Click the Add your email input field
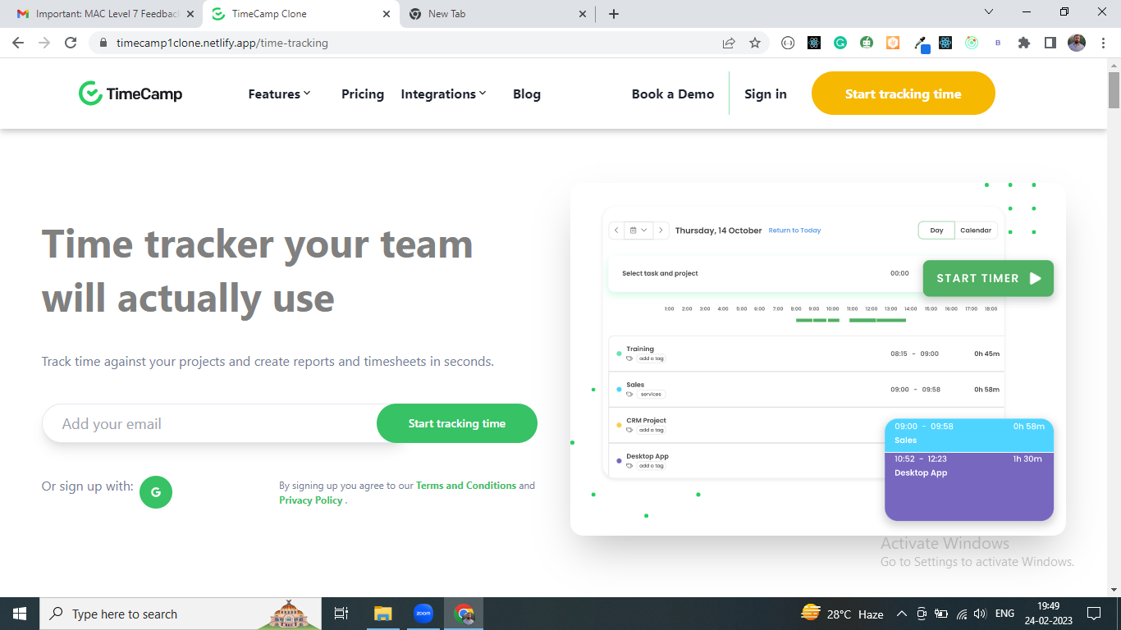The width and height of the screenshot is (1121, 630). [205, 423]
